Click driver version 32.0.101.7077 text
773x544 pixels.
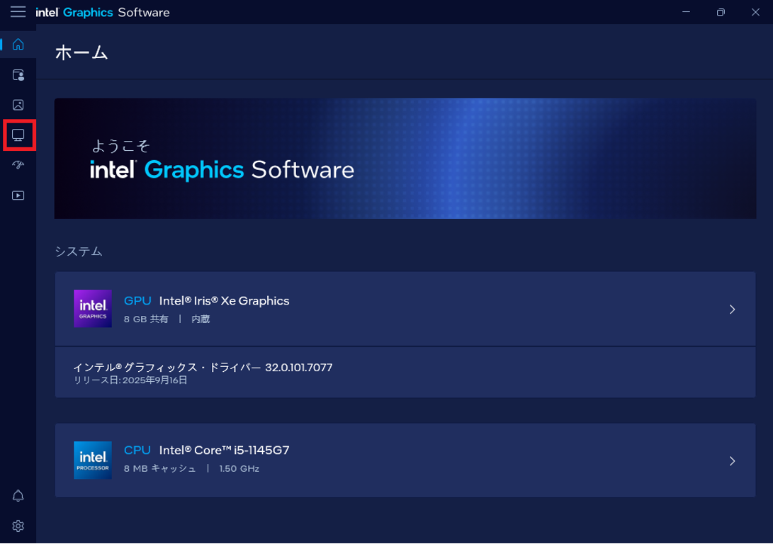point(299,368)
